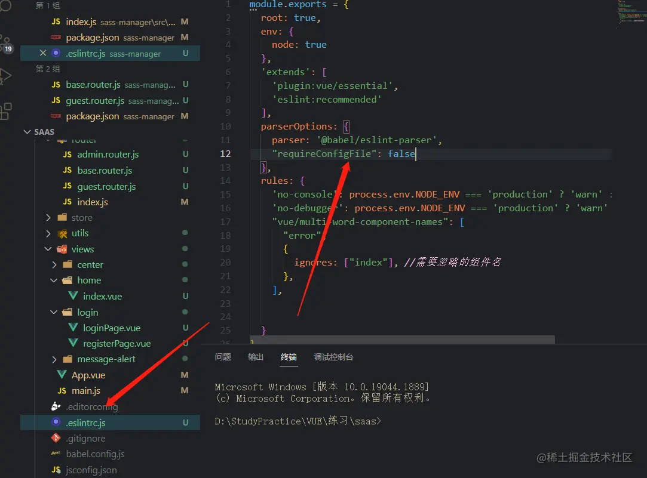Collapse the login folder
The width and height of the screenshot is (647, 478).
click(x=110, y=312)
